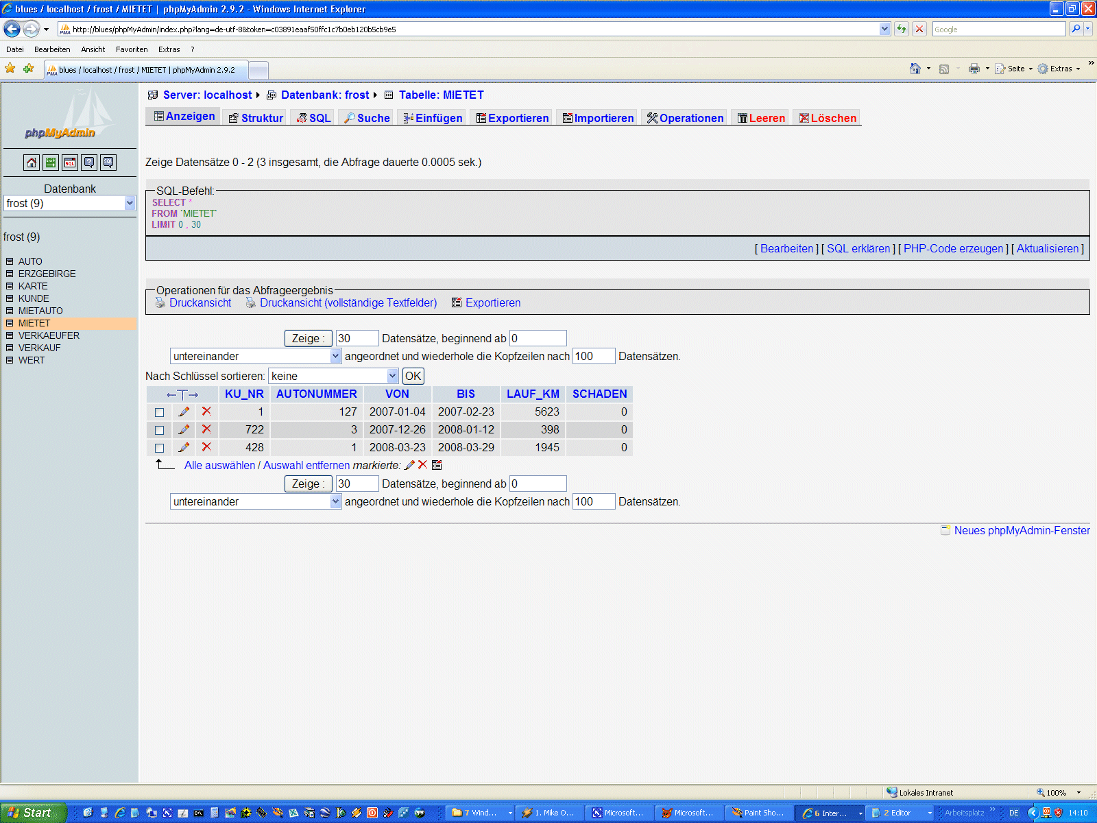Viewport: 1097px width, 823px height.
Task: Sort by the LAUF_KM column header
Action: 533,394
